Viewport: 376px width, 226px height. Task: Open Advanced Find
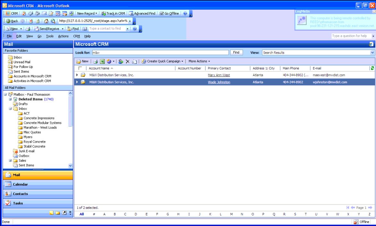[142, 13]
